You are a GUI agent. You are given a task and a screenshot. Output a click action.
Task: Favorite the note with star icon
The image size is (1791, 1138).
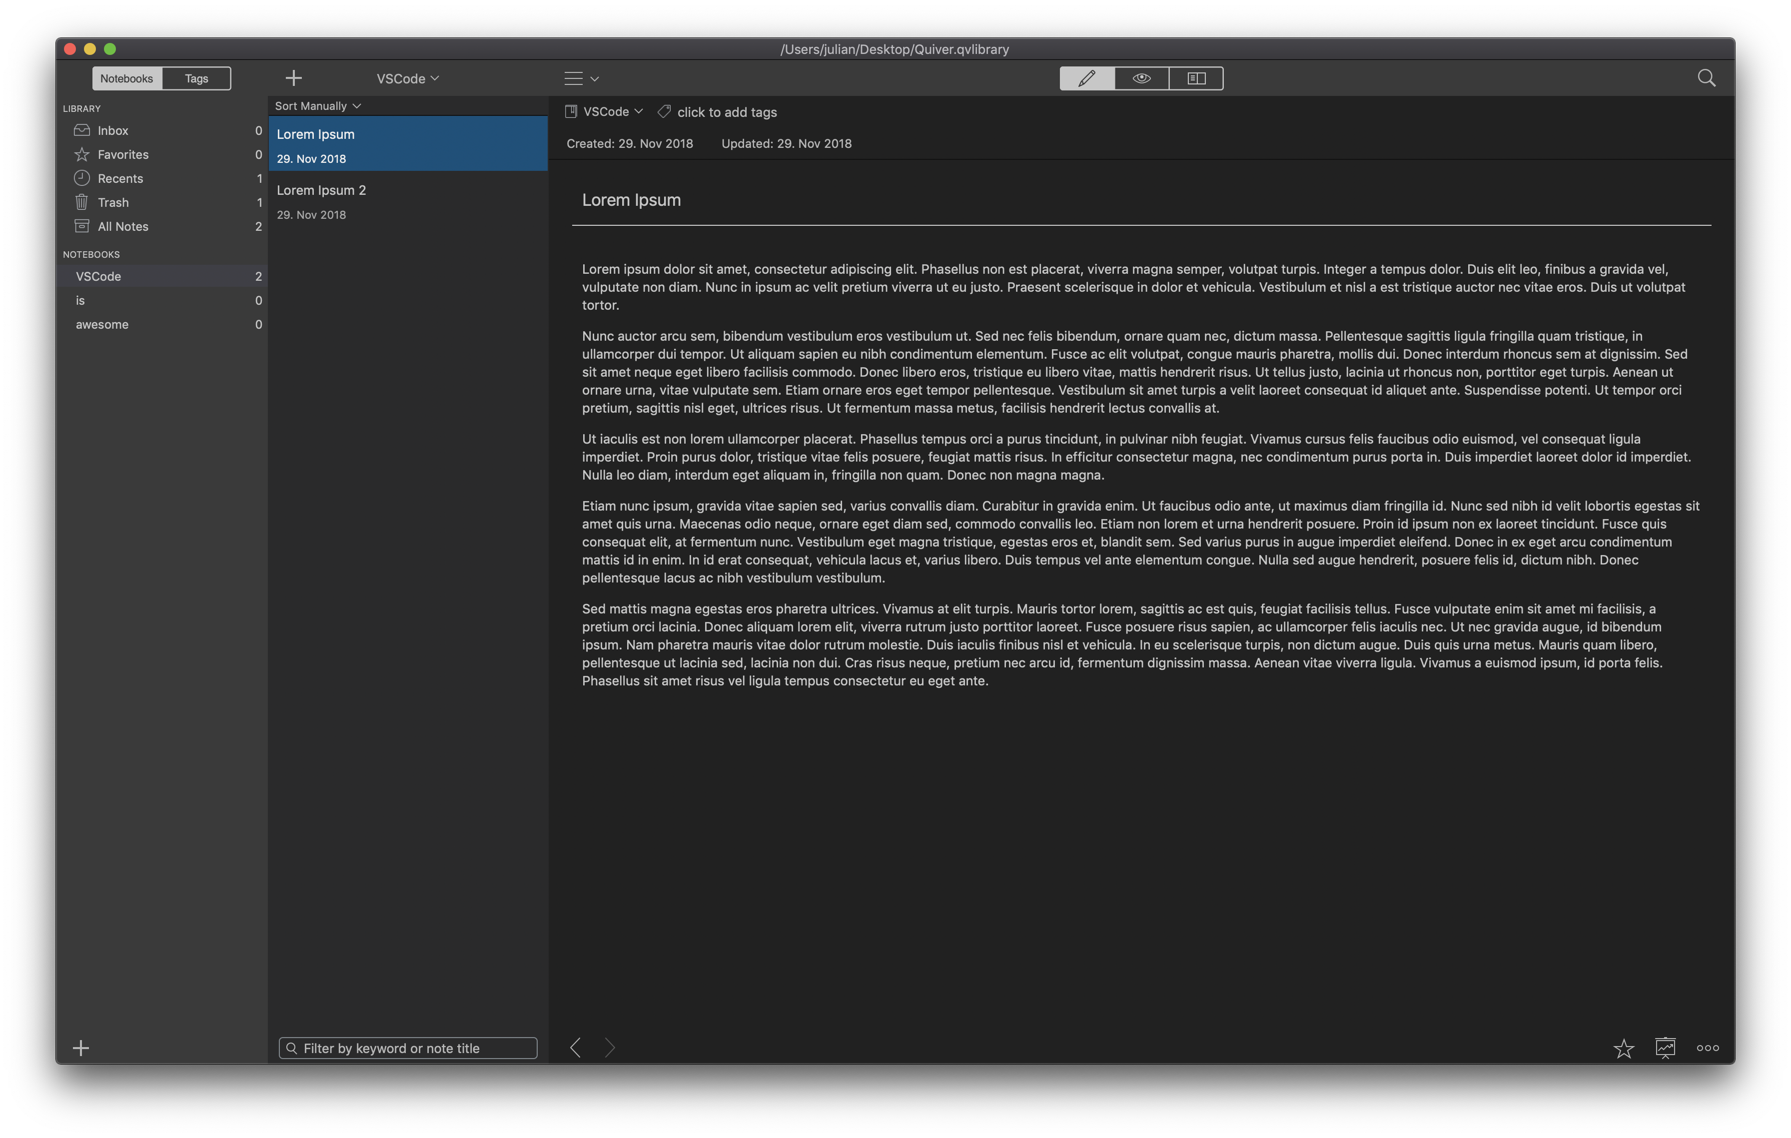(x=1623, y=1048)
